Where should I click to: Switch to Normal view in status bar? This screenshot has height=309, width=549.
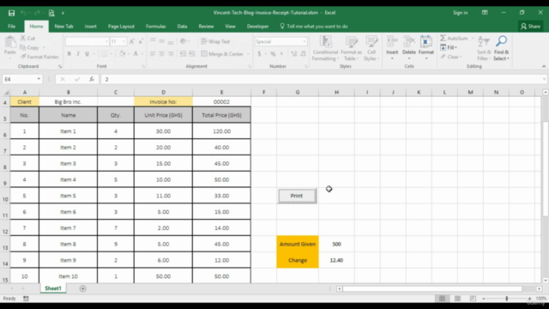point(443,299)
